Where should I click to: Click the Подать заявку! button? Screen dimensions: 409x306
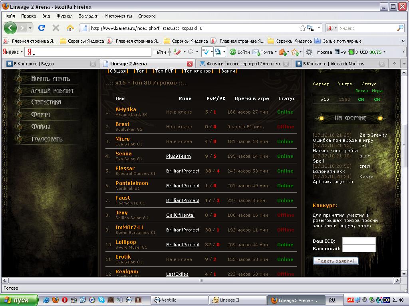336,261
